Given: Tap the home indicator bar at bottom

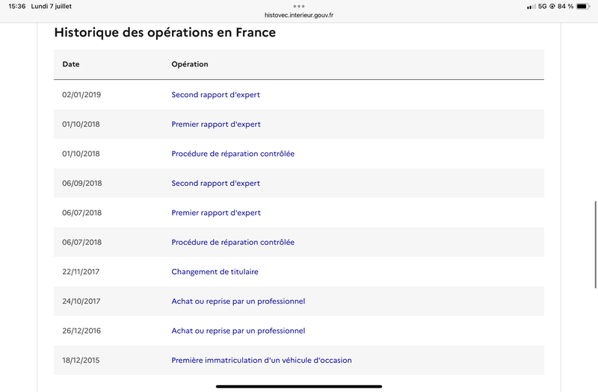Looking at the screenshot, I should click(298, 386).
